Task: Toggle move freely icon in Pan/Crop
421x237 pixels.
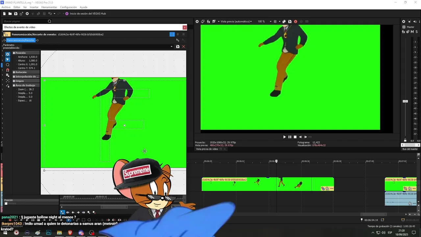Action: 8,86
